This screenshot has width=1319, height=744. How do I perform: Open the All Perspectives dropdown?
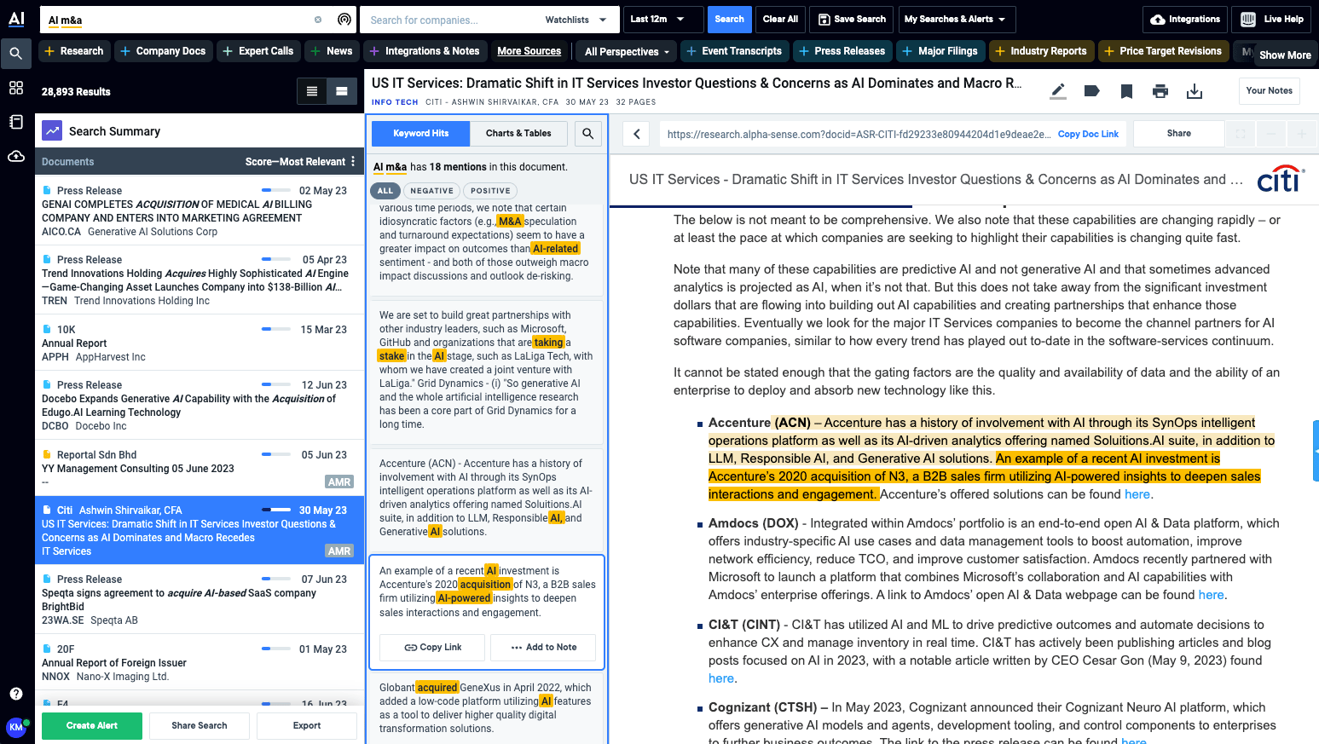[625, 51]
